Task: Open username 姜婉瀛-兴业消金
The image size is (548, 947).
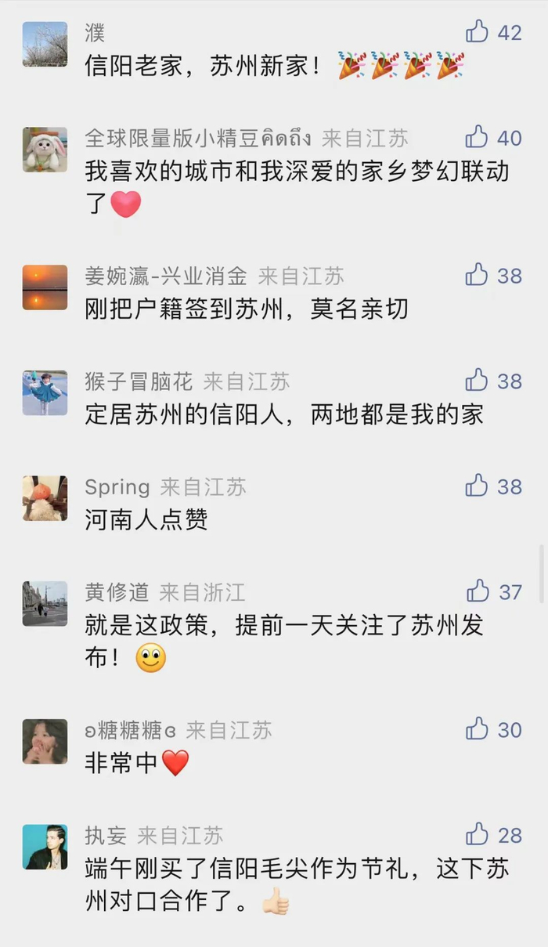Action: coord(166,276)
